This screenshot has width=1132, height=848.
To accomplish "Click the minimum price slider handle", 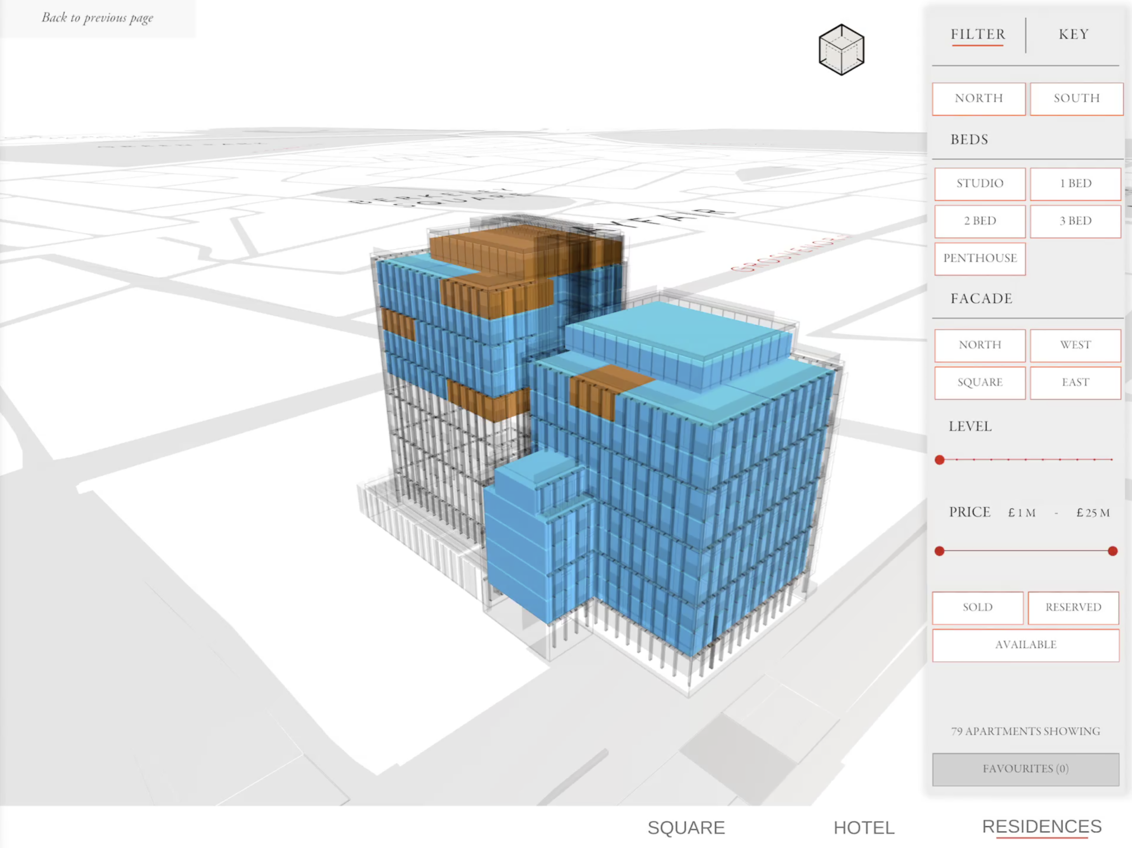I will pyautogui.click(x=940, y=551).
